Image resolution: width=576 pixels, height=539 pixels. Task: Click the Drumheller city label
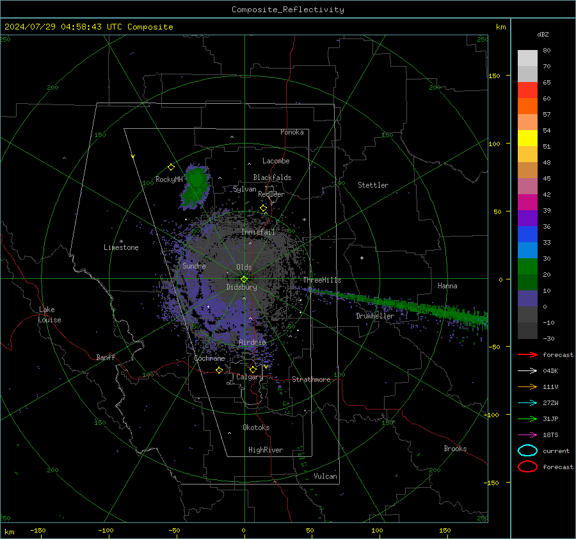pos(375,316)
